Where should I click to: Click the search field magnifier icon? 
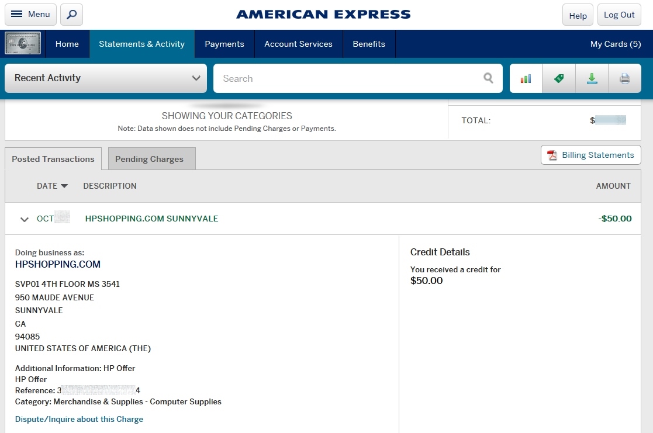pos(488,78)
